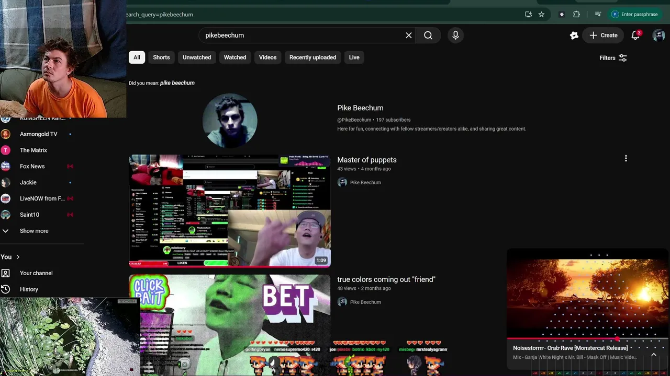
Task: Start voice search with the microphone
Action: (455, 36)
